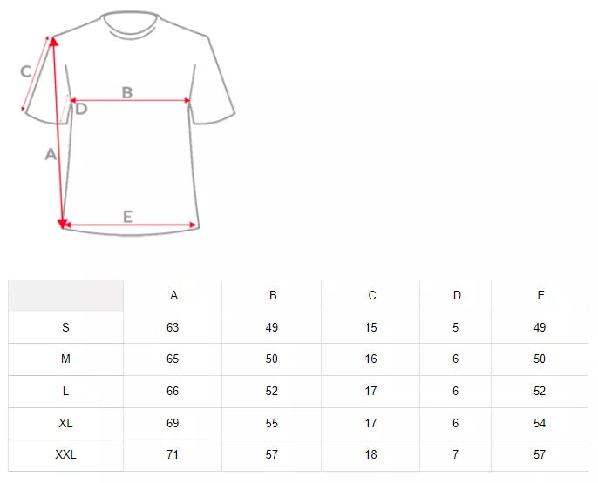Select column header C in the table

pyautogui.click(x=372, y=296)
